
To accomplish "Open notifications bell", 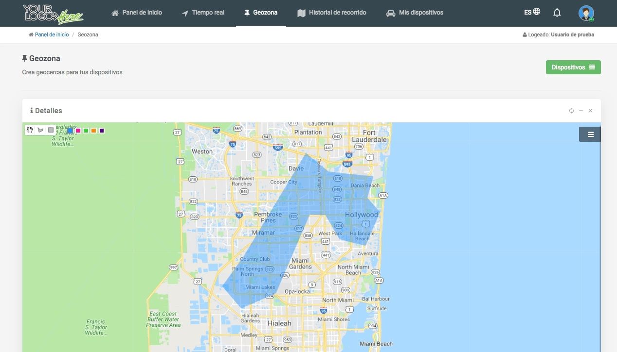I will (557, 13).
